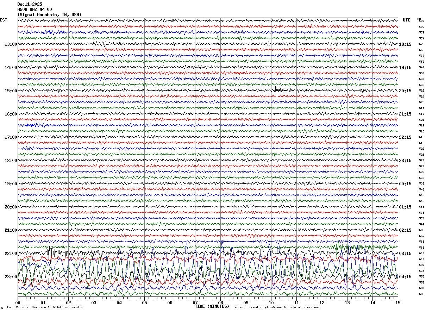Click the 02:15 UTC time label

click(405, 230)
